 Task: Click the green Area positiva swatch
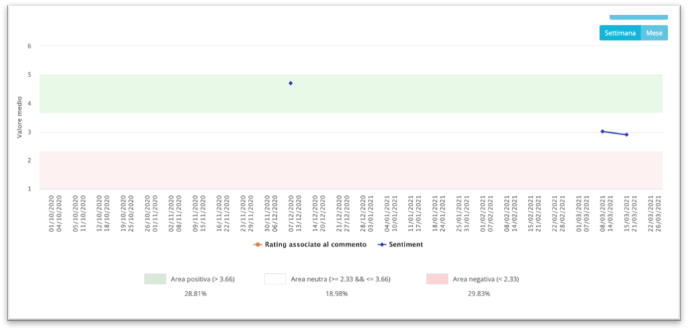(155, 279)
